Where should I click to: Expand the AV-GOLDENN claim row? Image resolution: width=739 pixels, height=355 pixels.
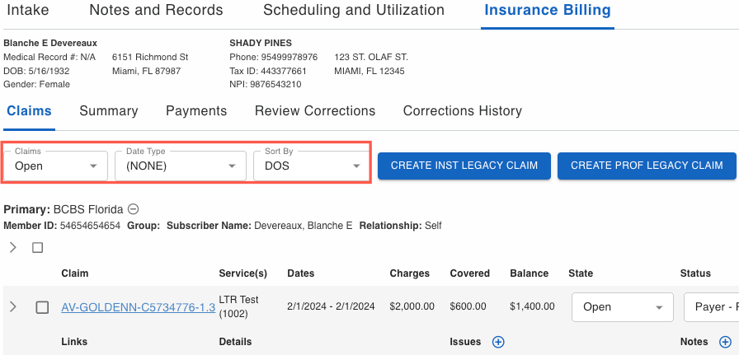tap(12, 307)
